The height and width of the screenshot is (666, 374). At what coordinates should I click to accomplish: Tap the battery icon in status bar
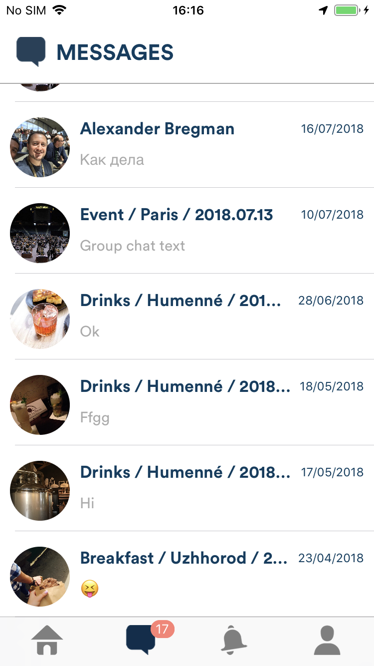(347, 10)
